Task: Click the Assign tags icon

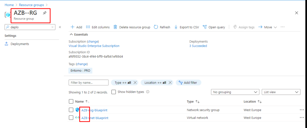Action: coord(235,27)
